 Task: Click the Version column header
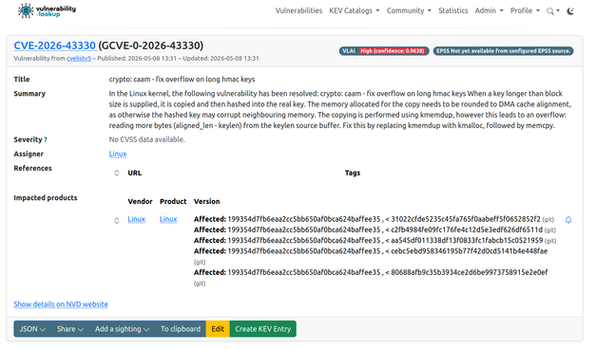tap(207, 201)
